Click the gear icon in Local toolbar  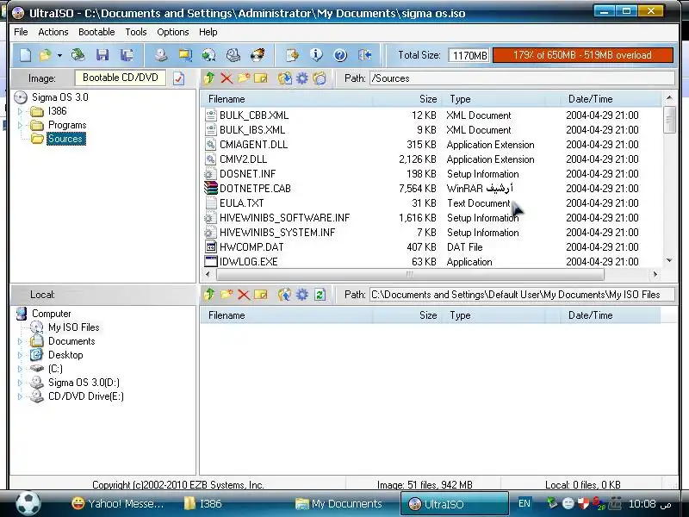(302, 294)
